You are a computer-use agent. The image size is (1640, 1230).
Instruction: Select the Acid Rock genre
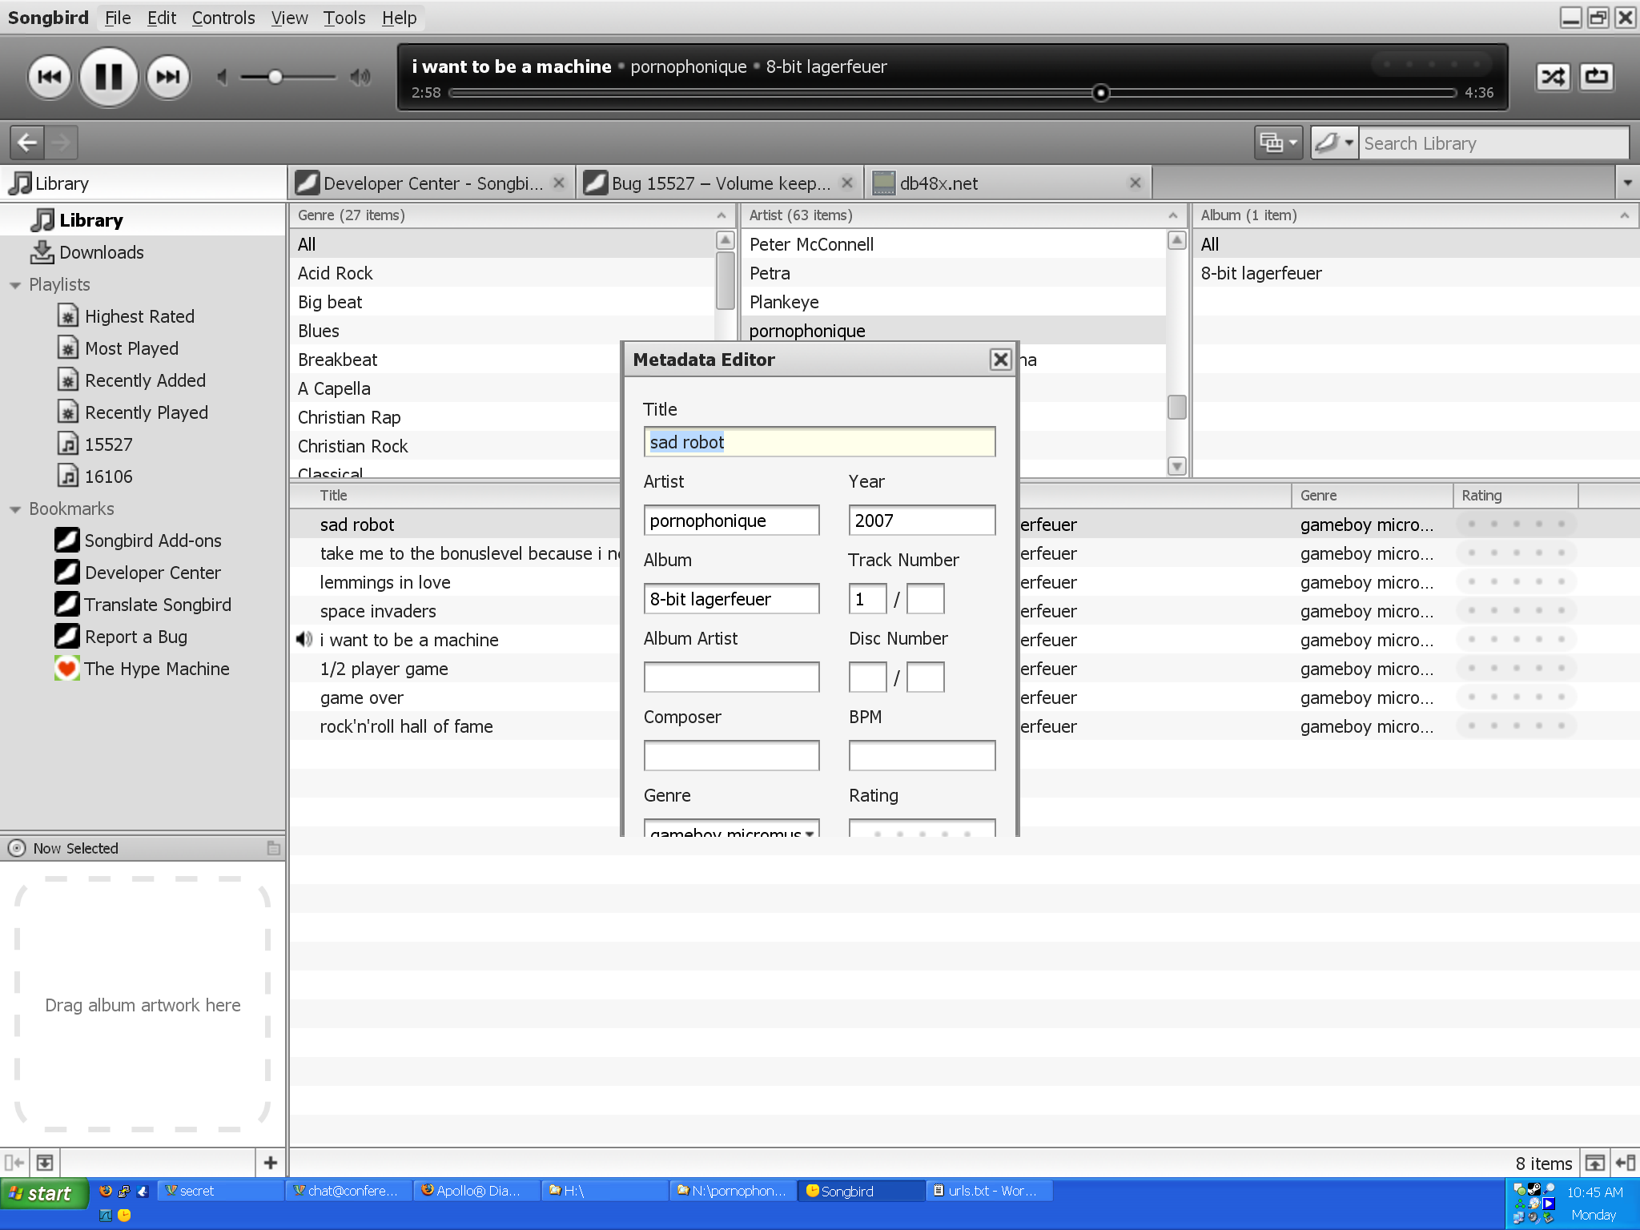point(503,273)
